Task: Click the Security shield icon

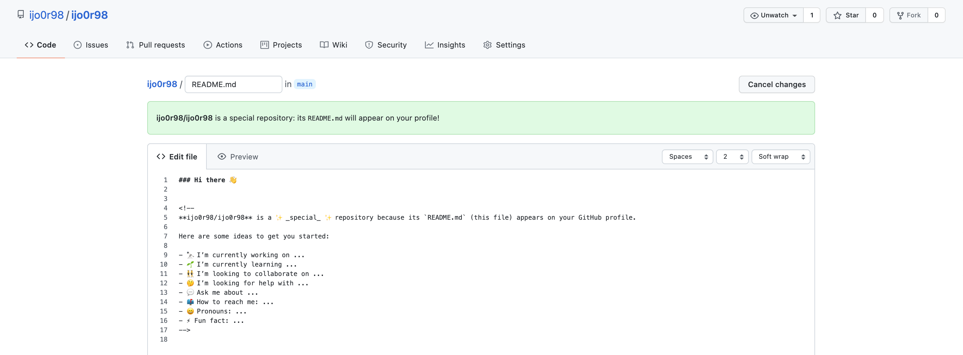Action: [x=369, y=45]
